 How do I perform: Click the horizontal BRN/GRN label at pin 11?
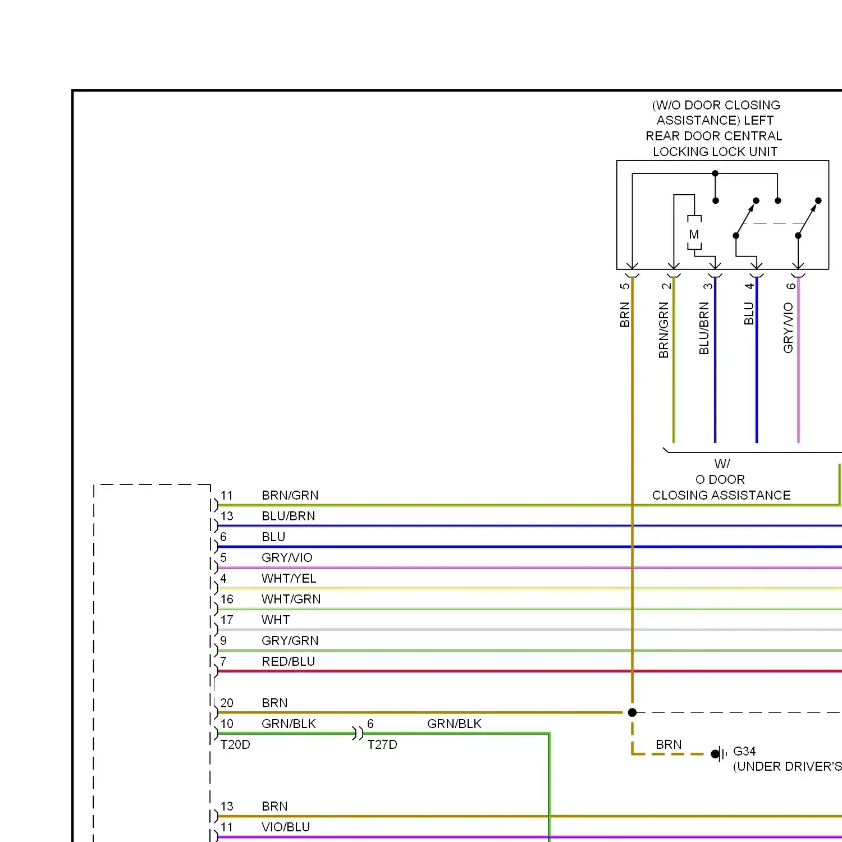tap(290, 495)
